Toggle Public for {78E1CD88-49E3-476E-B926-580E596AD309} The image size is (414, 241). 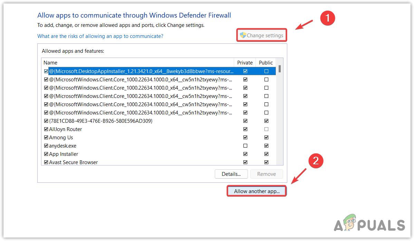click(267, 121)
